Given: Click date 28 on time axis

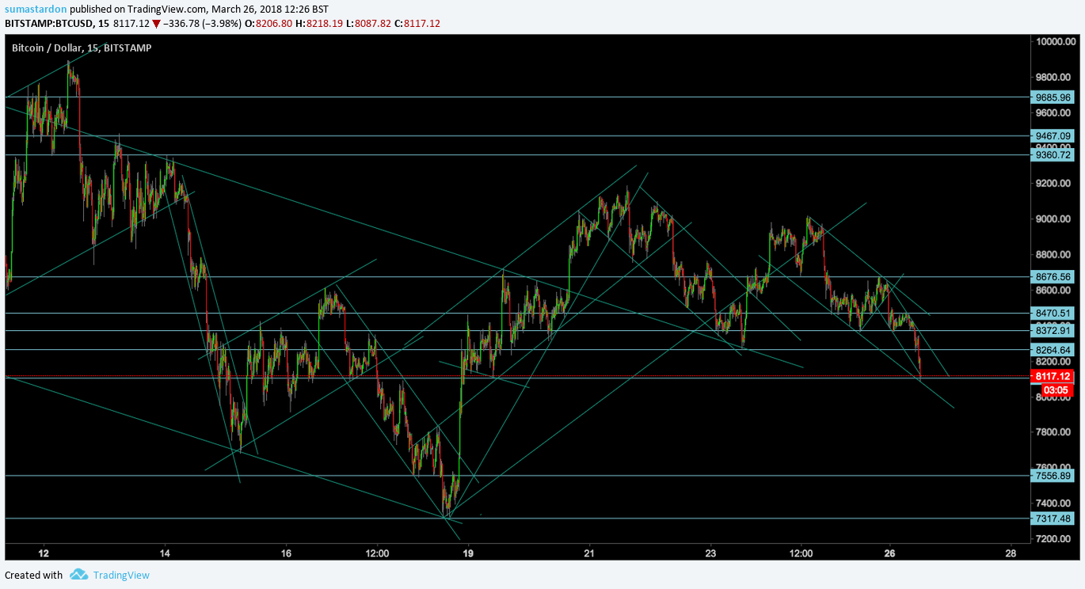Looking at the screenshot, I should (1011, 553).
